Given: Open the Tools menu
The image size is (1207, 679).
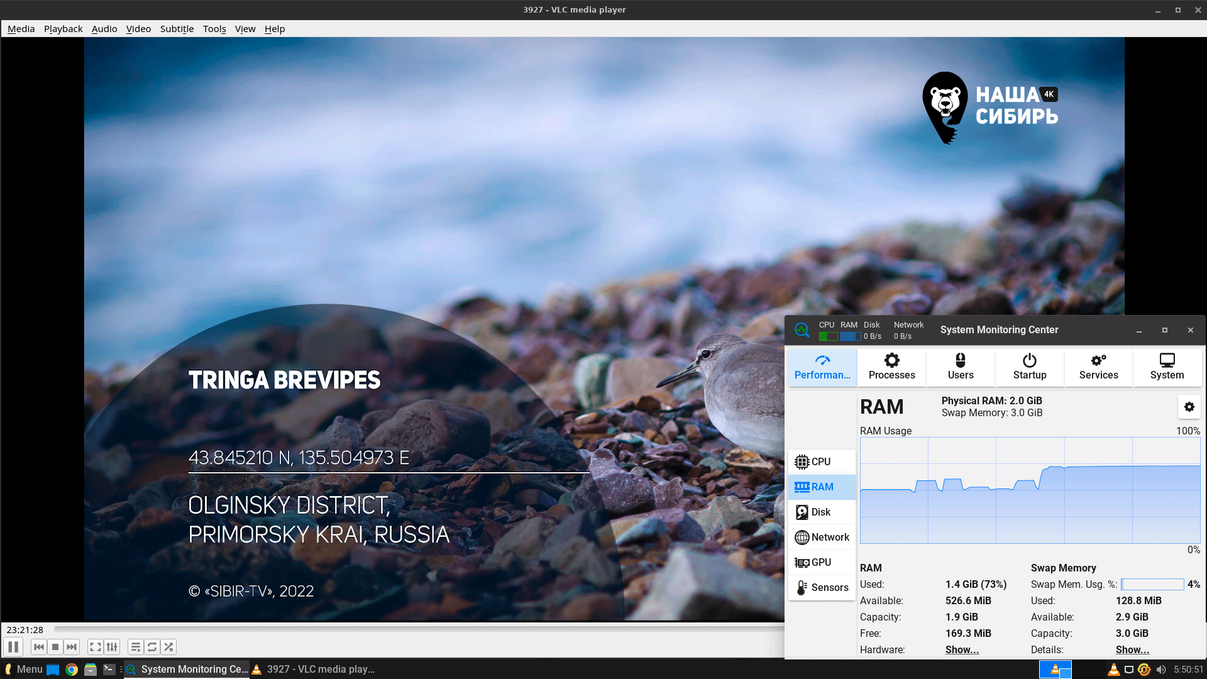Looking at the screenshot, I should [214, 29].
